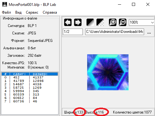Viewport: 155px width, 116px height.
Task: Select mipmap row 6 with size 84
Action: 30,98
